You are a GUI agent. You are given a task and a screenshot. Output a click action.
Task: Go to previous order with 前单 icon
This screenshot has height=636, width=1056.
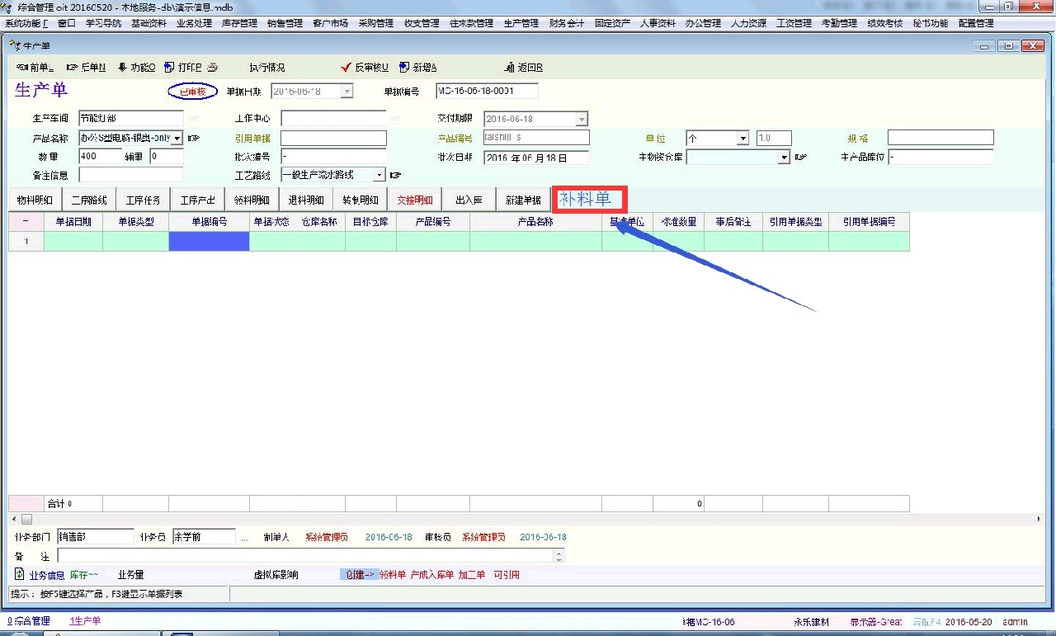pyautogui.click(x=22, y=67)
